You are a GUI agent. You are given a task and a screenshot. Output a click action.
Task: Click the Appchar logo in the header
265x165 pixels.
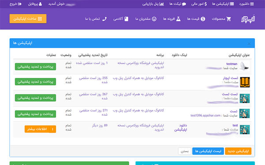[248, 19]
